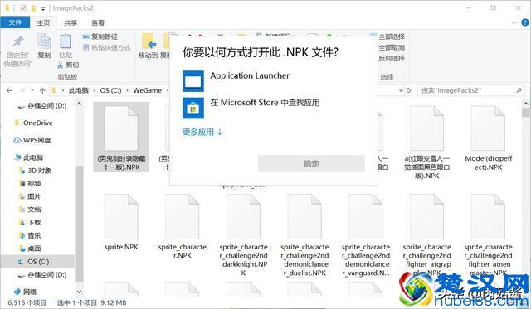Viewport: 531px width, 309px height.
Task: Open the 文件 menu tab
Action: (x=15, y=22)
